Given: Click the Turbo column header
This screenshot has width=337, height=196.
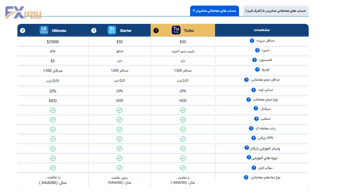Looking at the screenshot, I should coord(183,30).
